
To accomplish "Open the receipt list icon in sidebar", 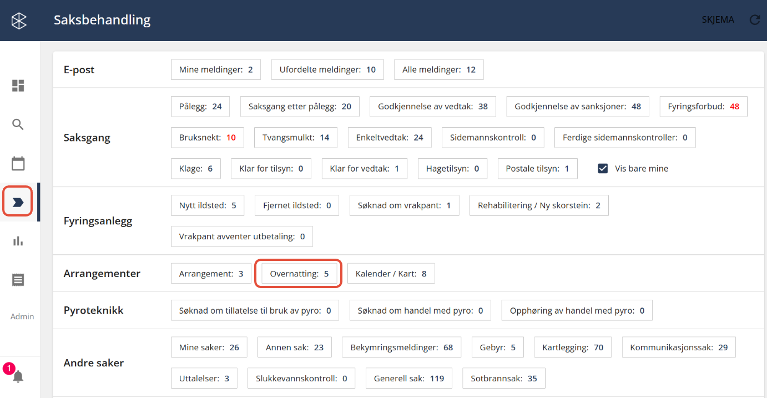I will [18, 280].
